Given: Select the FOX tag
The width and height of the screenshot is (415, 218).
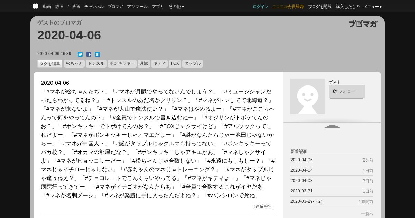Looking at the screenshot, I should [175, 64].
